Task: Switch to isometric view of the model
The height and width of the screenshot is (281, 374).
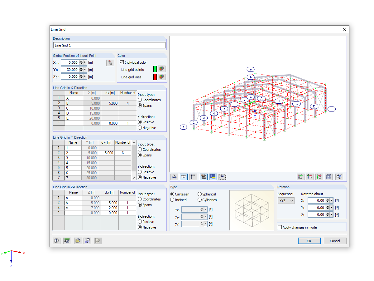Action: [328, 177]
